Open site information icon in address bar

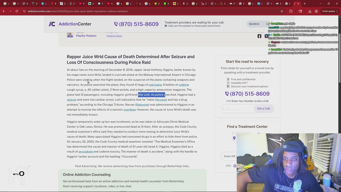coord(24,11)
